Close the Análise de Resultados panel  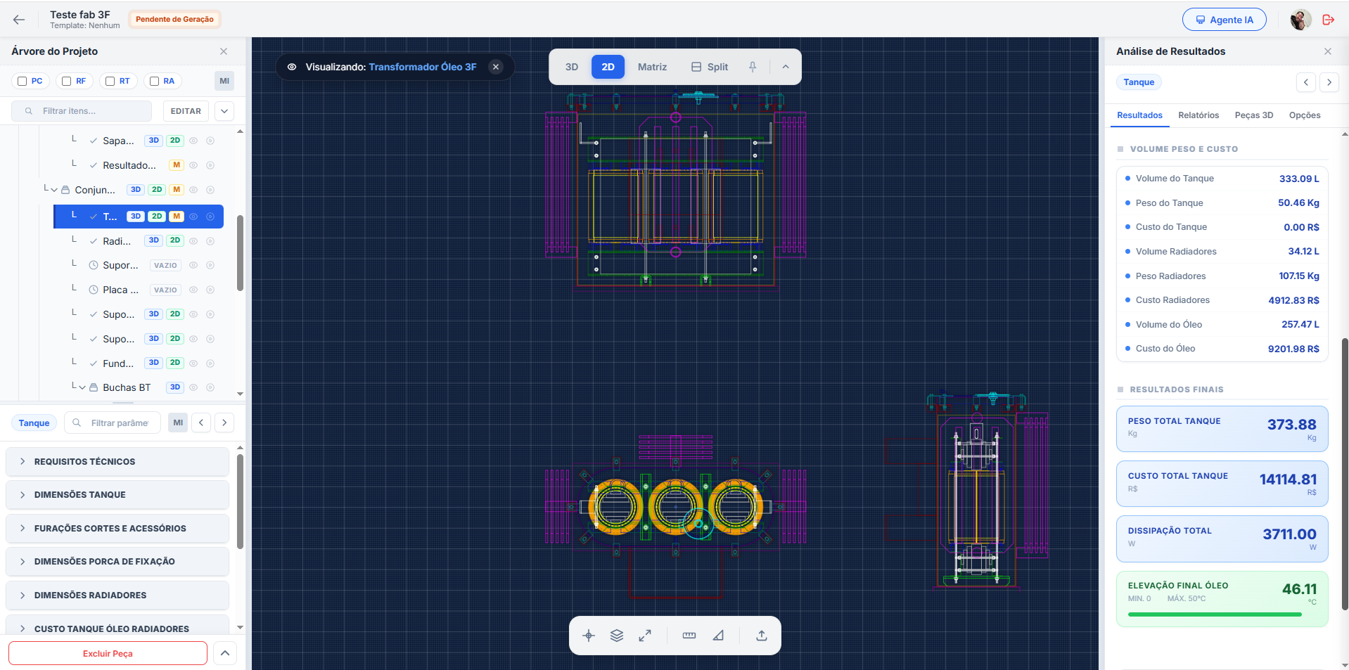point(1328,51)
